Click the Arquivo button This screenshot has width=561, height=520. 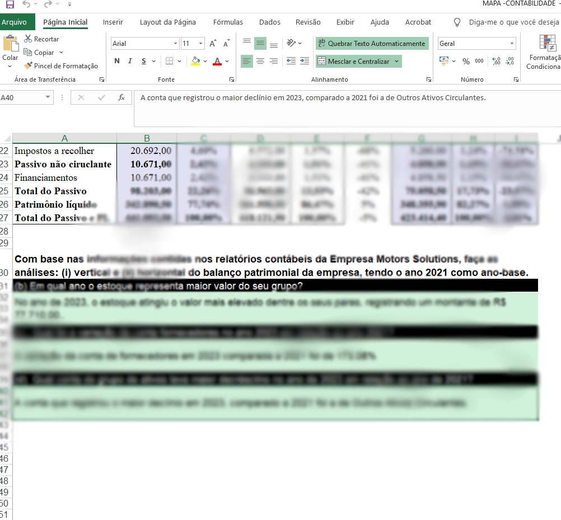(x=14, y=22)
